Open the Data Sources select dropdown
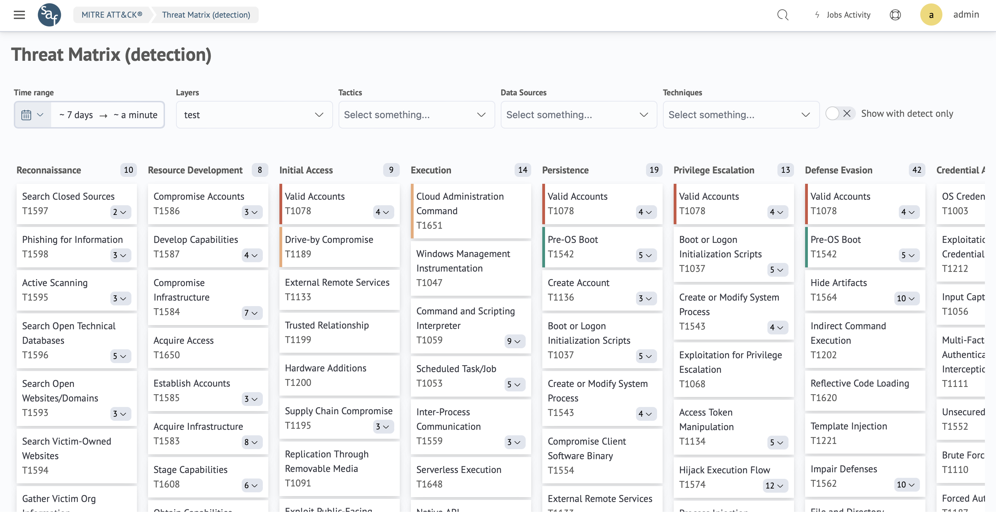 tap(579, 115)
